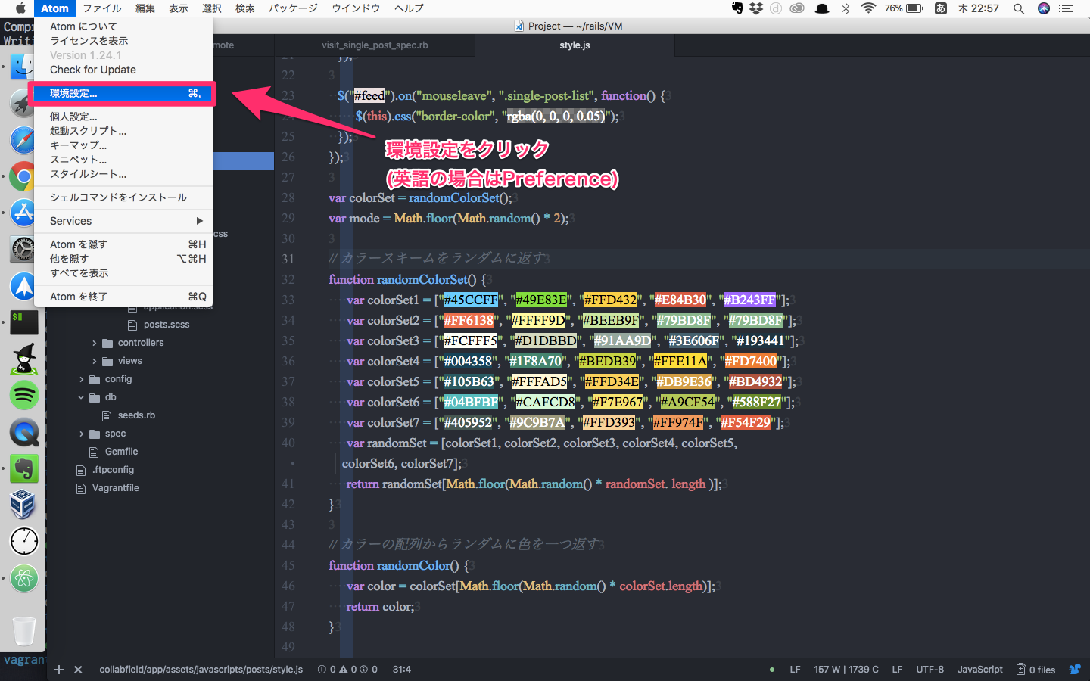Image resolution: width=1090 pixels, height=681 pixels.
Task: Expand the config folder
Action: point(82,379)
